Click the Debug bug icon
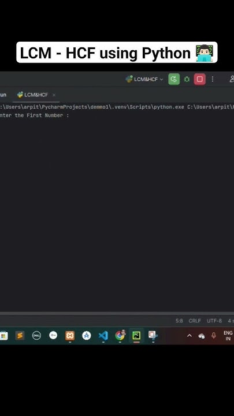This screenshot has height=416, width=234. click(x=187, y=79)
